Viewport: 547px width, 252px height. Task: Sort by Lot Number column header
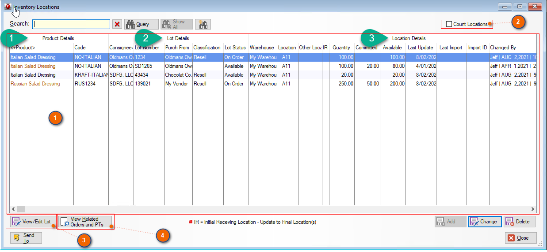(149, 48)
